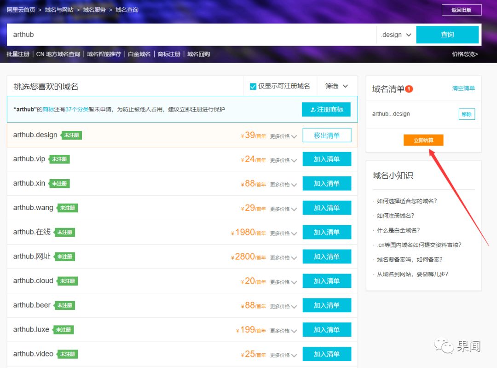
Task: Click arthub.在线 domain name text
Action: 32,232
